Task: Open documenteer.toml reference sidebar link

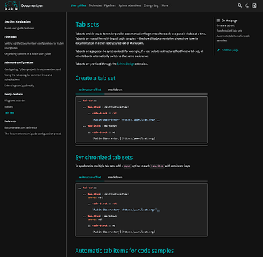Action: [21, 127]
